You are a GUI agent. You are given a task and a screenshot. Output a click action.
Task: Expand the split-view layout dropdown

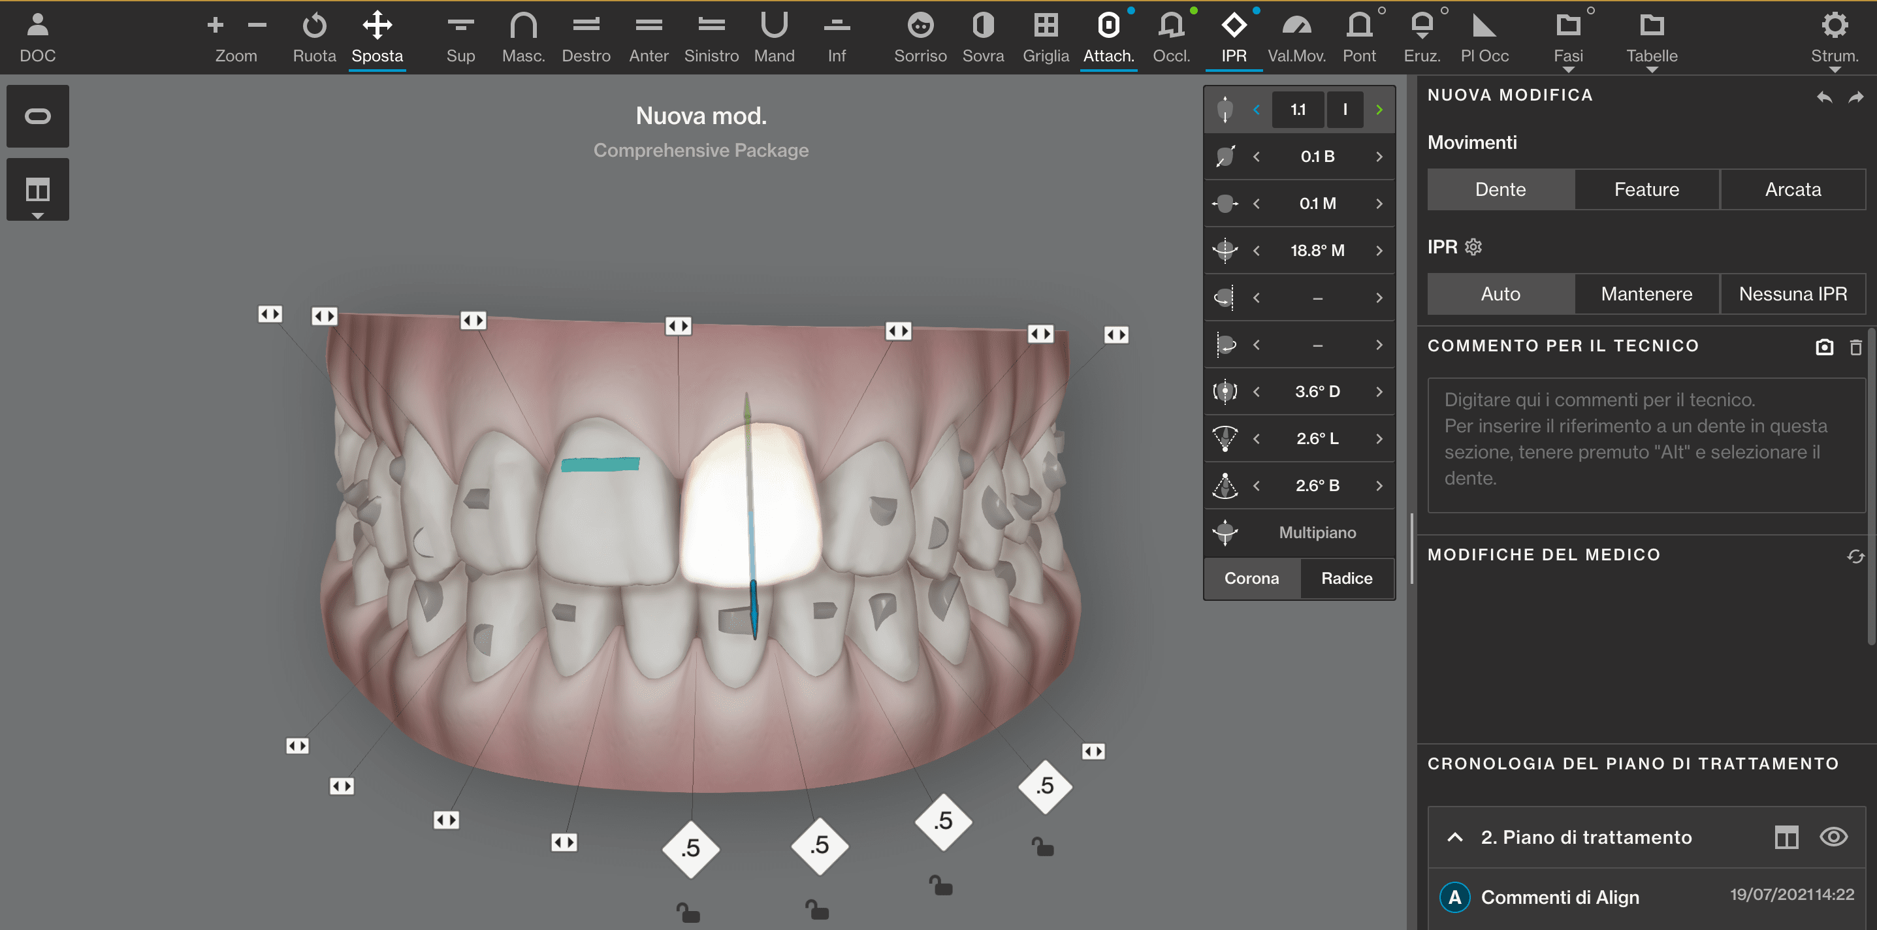point(38,190)
